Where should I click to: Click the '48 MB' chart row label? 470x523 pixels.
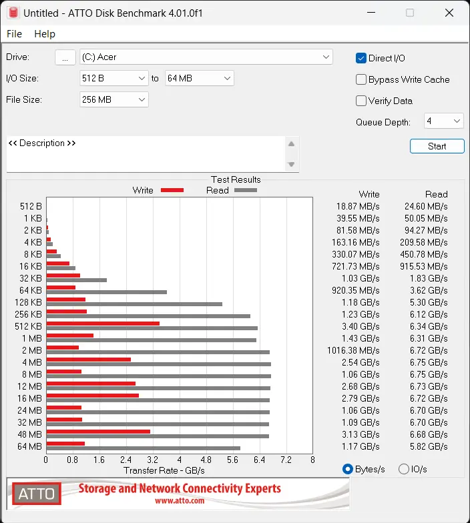click(29, 435)
